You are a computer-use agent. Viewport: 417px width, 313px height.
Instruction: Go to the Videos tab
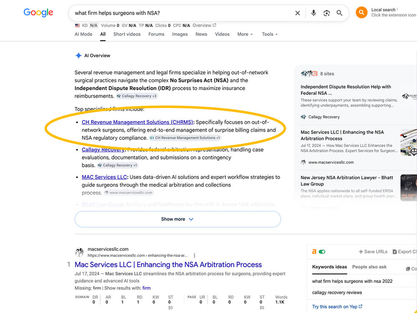point(222,34)
